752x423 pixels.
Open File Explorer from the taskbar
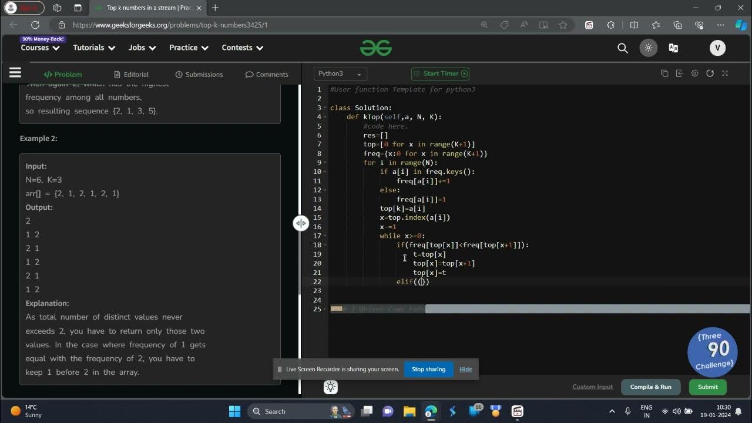coord(409,411)
